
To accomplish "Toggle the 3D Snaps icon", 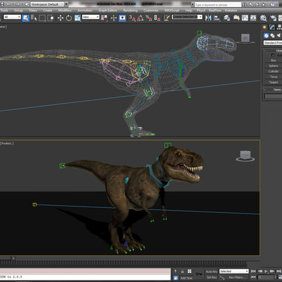I will pos(133,18).
